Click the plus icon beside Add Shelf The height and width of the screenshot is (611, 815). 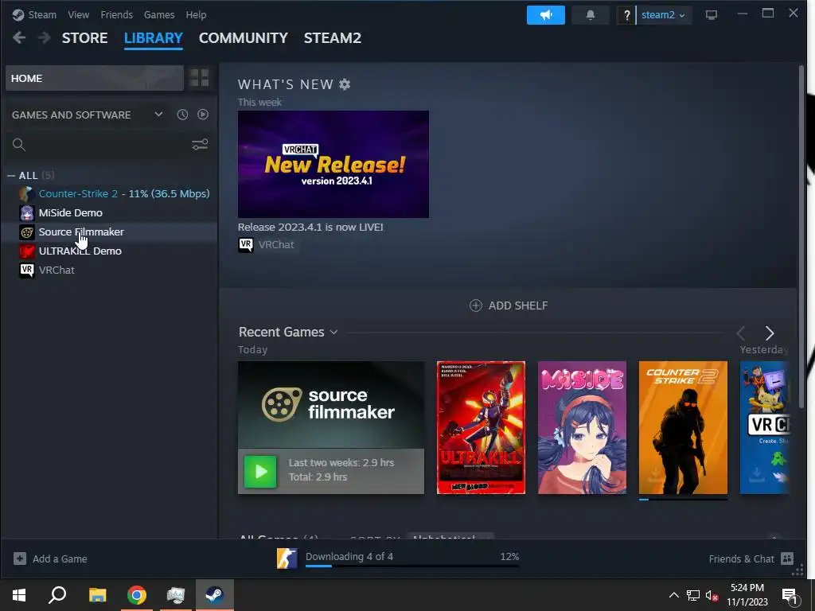click(x=476, y=305)
